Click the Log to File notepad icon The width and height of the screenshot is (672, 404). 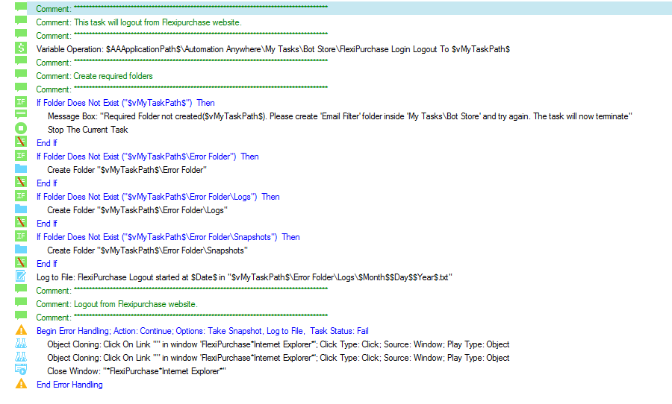tap(21, 276)
